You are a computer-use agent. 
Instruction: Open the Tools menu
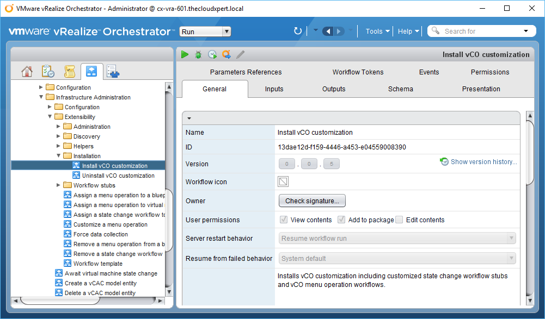(x=377, y=31)
